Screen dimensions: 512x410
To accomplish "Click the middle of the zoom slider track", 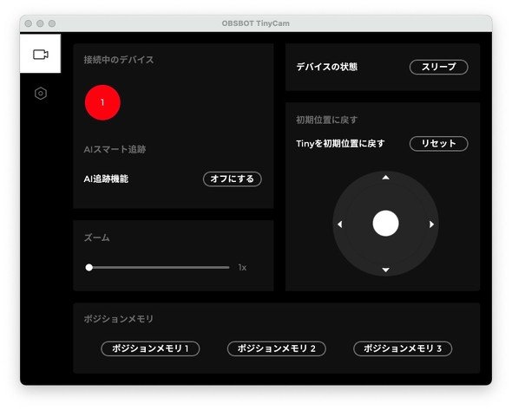I will [x=158, y=268].
